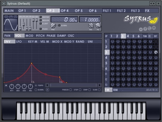Click the TN tension slider

pos(24,24)
